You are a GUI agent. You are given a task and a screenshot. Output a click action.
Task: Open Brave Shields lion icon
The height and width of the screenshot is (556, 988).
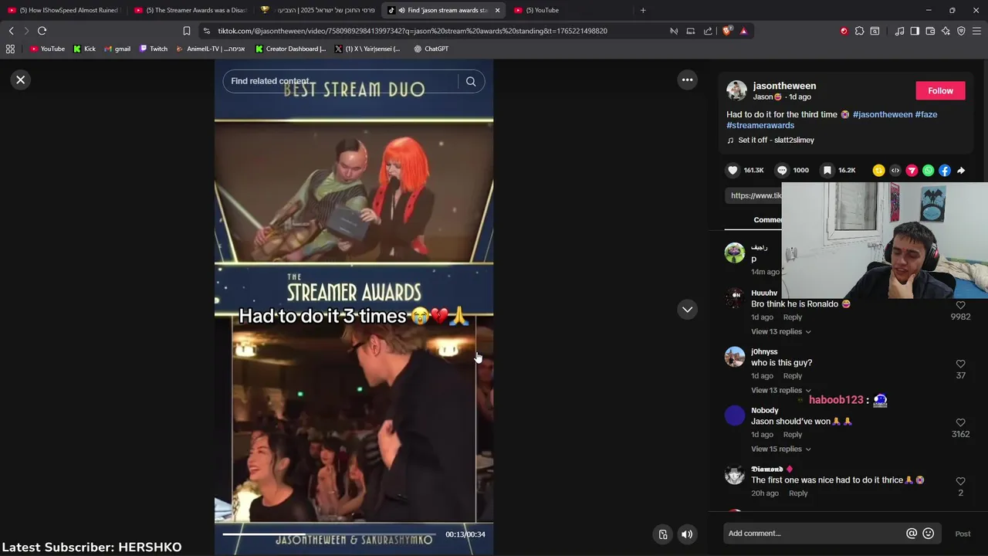tap(727, 31)
